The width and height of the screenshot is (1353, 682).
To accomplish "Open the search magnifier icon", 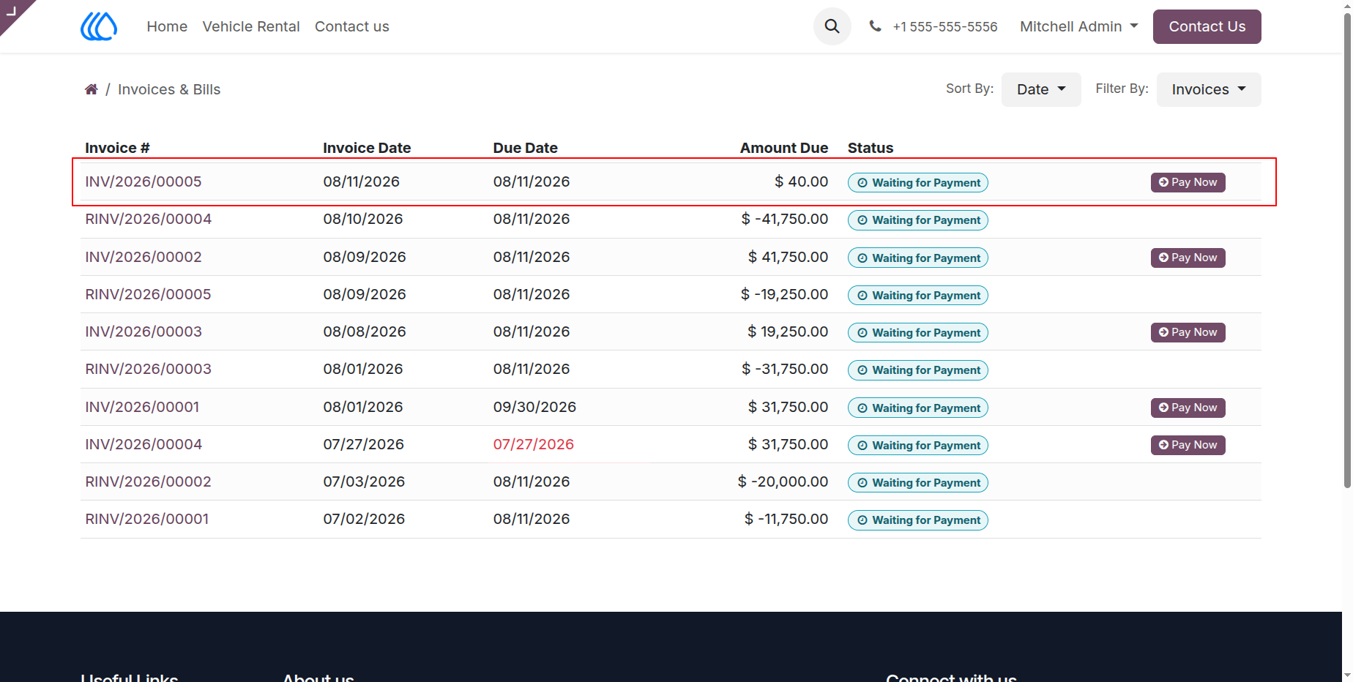I will [x=832, y=26].
